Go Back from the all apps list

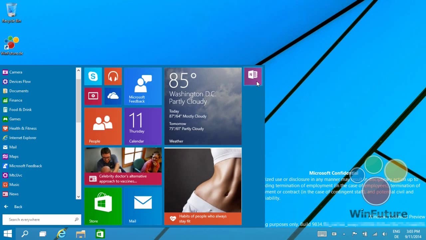[13, 207]
